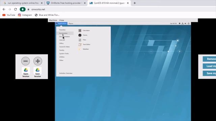Close the run operating system online tab
Screen dimensions: 216x121
pos(42,3)
